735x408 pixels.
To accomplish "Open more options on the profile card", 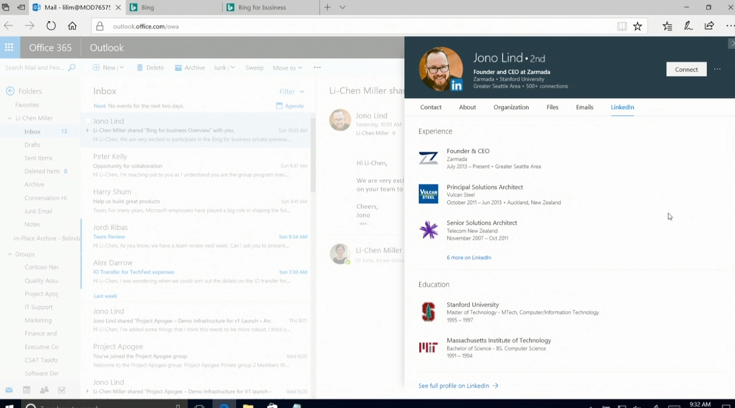I will click(x=717, y=69).
